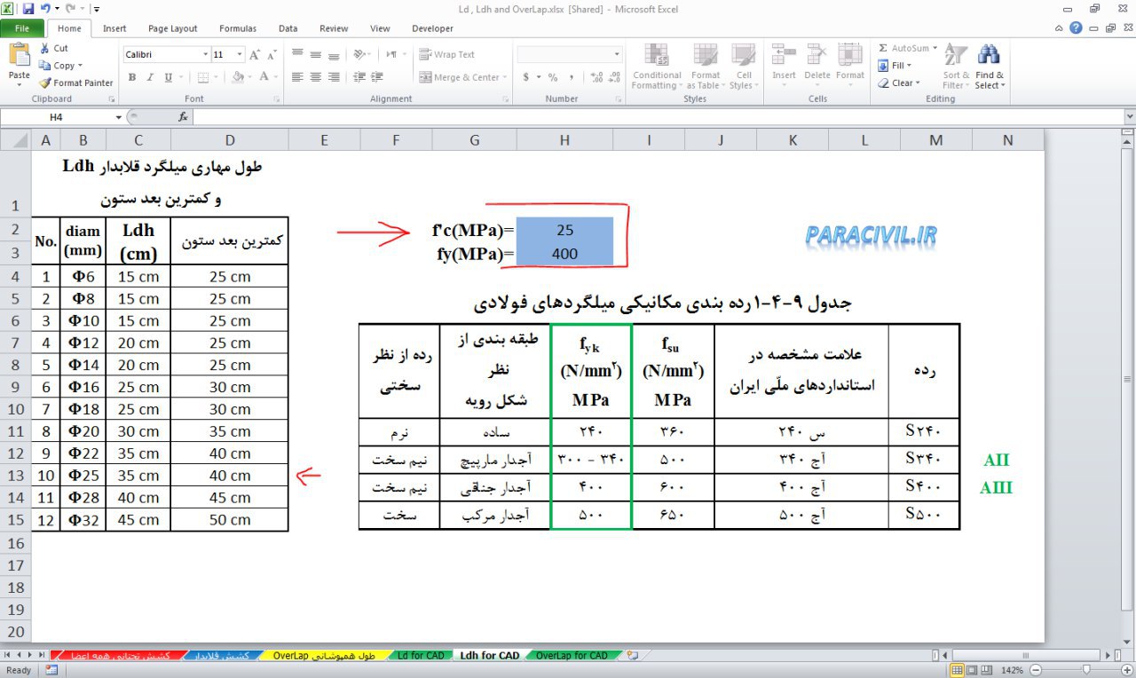Open Excel Help question mark
This screenshot has width=1136, height=678.
[1077, 28]
